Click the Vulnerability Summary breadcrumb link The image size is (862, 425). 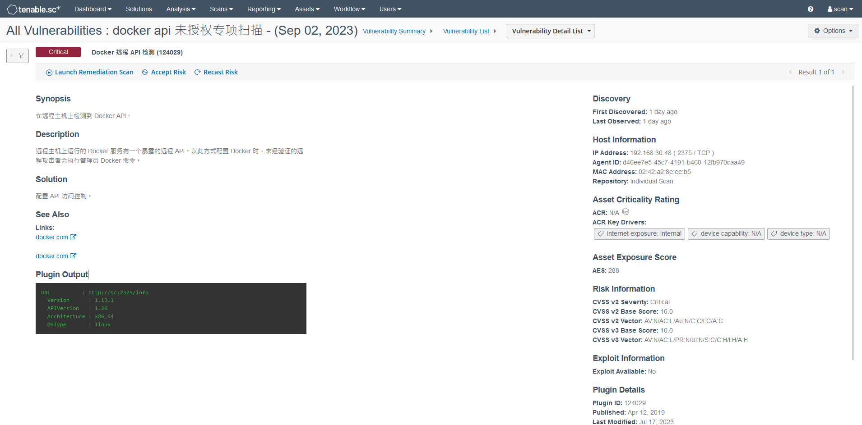(x=394, y=31)
